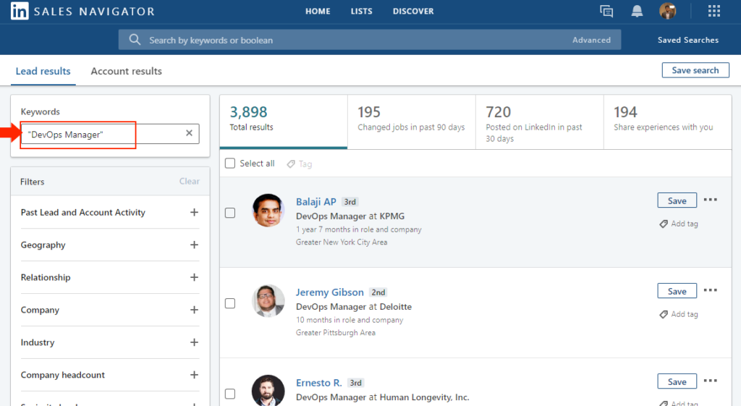Open the profile avatar menu
The width and height of the screenshot is (741, 406).
point(668,11)
